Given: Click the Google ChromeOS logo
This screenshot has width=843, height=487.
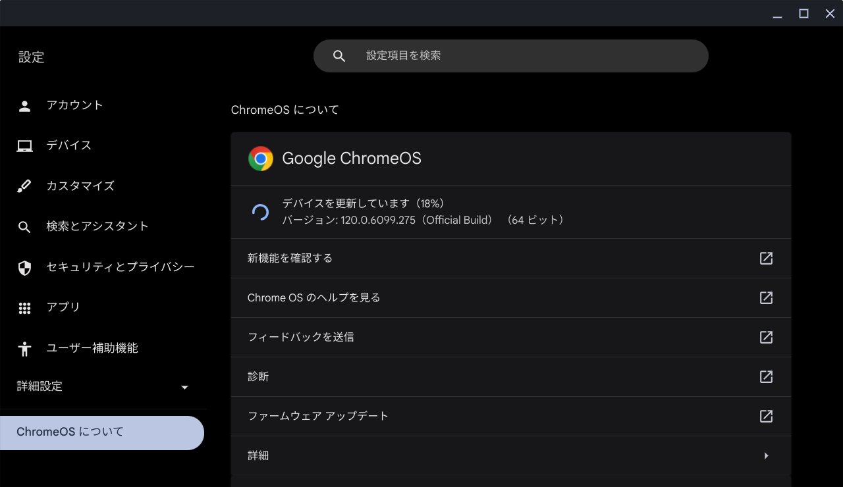Looking at the screenshot, I should pyautogui.click(x=261, y=158).
